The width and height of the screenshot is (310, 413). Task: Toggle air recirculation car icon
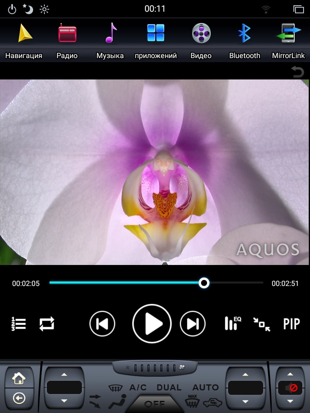coord(212,403)
